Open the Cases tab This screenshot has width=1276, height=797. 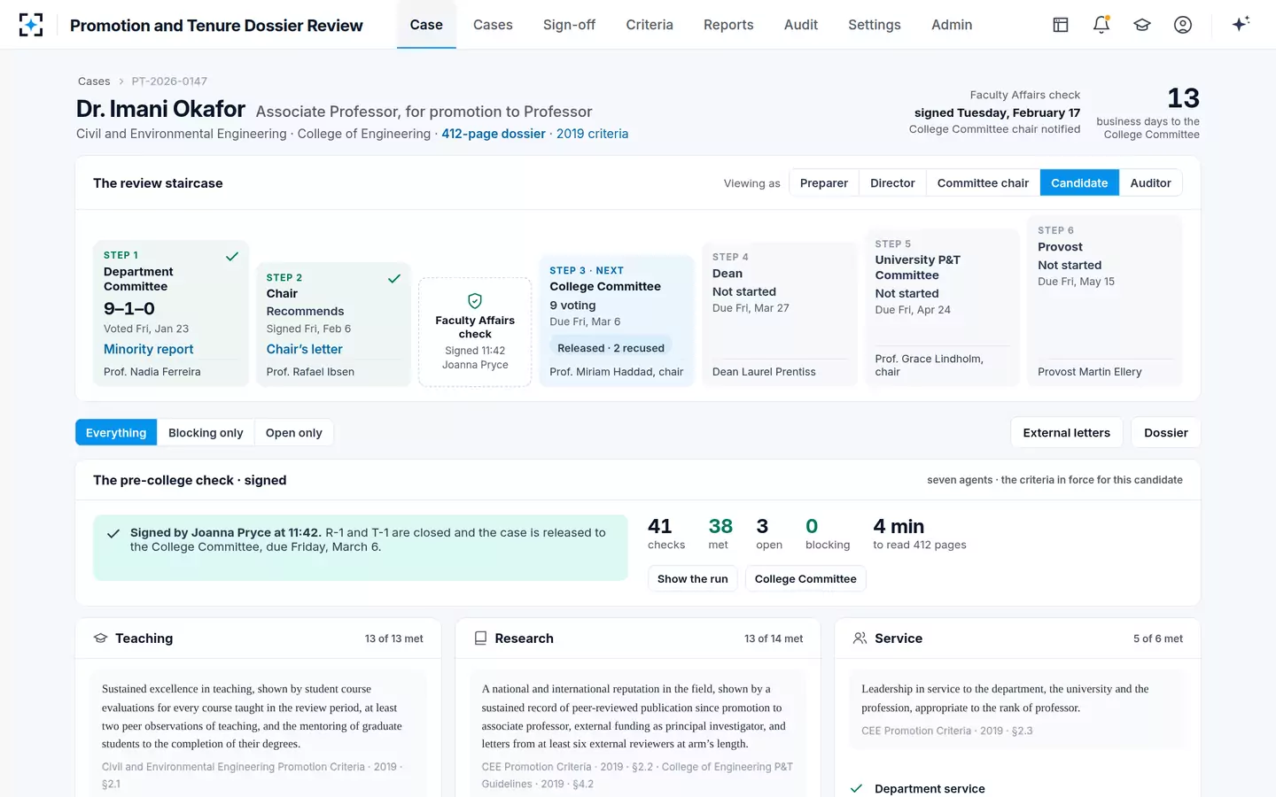tap(493, 25)
